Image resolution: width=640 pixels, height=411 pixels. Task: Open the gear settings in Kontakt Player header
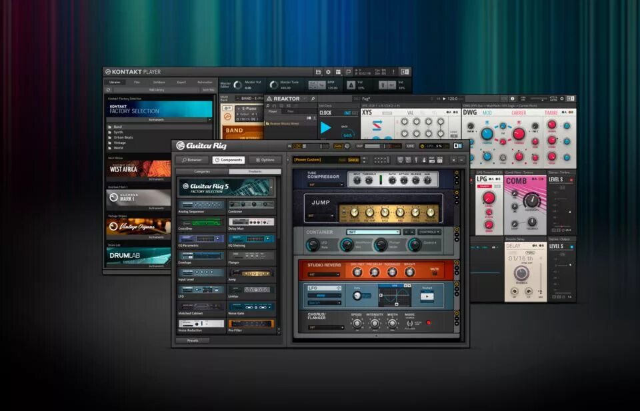tap(328, 72)
